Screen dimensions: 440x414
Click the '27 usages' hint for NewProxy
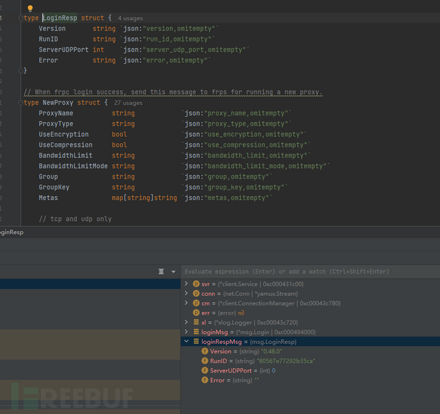[x=128, y=103]
